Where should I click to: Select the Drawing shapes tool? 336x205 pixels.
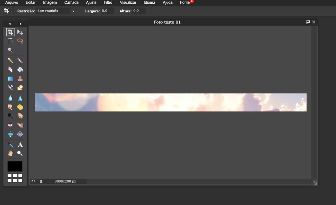(x=20, y=88)
